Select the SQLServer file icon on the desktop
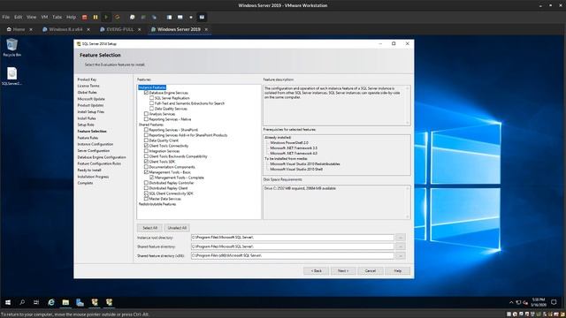The width and height of the screenshot is (566, 318). pyautogui.click(x=11, y=76)
